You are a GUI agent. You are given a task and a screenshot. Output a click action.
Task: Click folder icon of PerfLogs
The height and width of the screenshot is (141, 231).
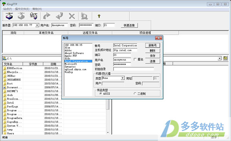[x=5, y=106]
